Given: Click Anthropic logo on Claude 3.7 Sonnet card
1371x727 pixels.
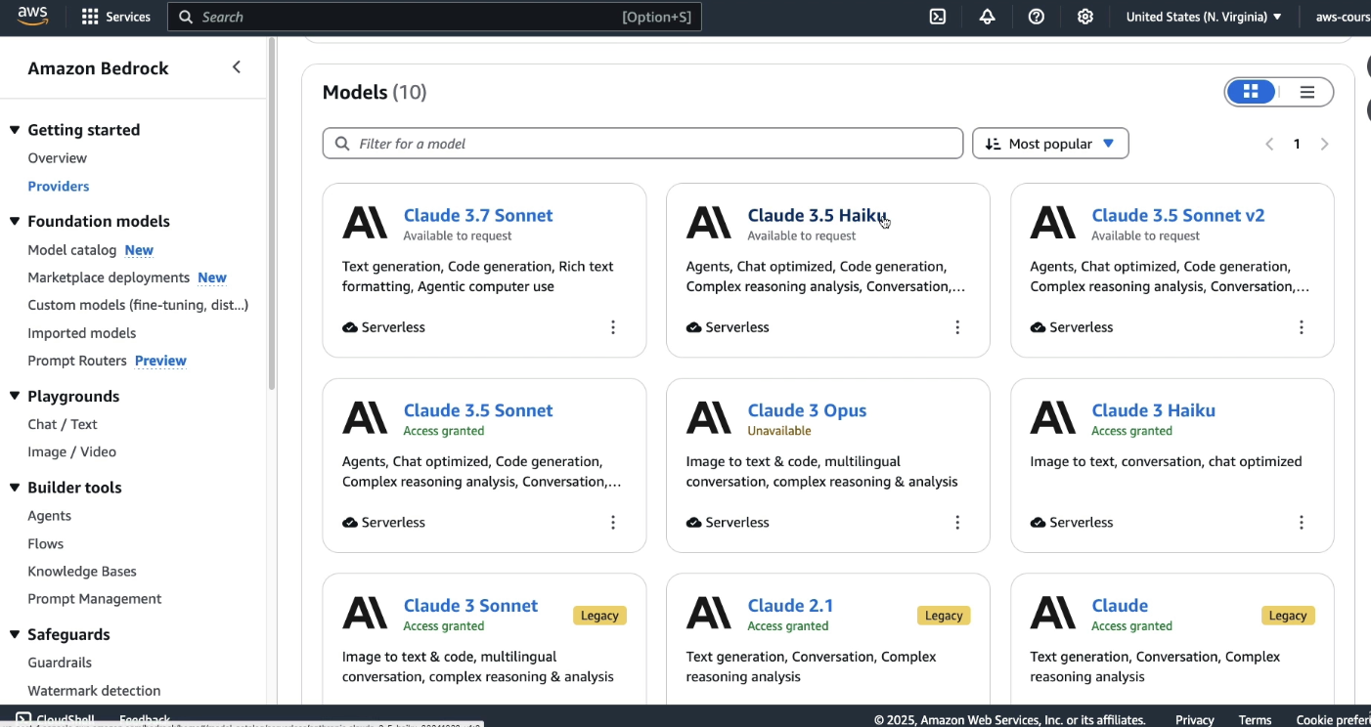Looking at the screenshot, I should 365,223.
